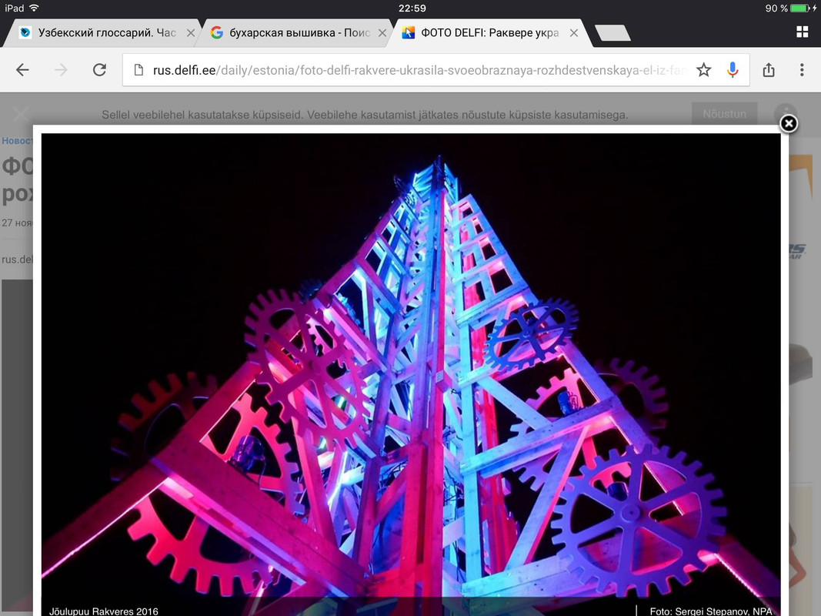Open a new tab
This screenshot has width=821, height=616.
tap(612, 33)
